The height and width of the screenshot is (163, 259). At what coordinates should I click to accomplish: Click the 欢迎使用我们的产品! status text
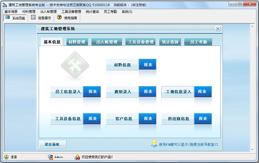pos(97,157)
